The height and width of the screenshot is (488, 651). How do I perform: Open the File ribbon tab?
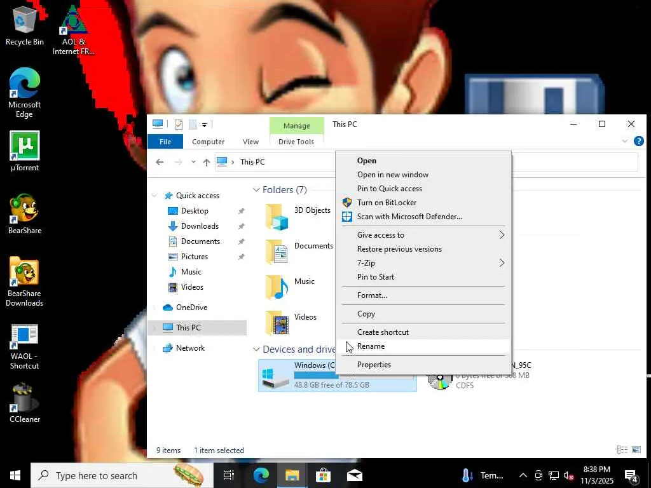click(x=165, y=142)
